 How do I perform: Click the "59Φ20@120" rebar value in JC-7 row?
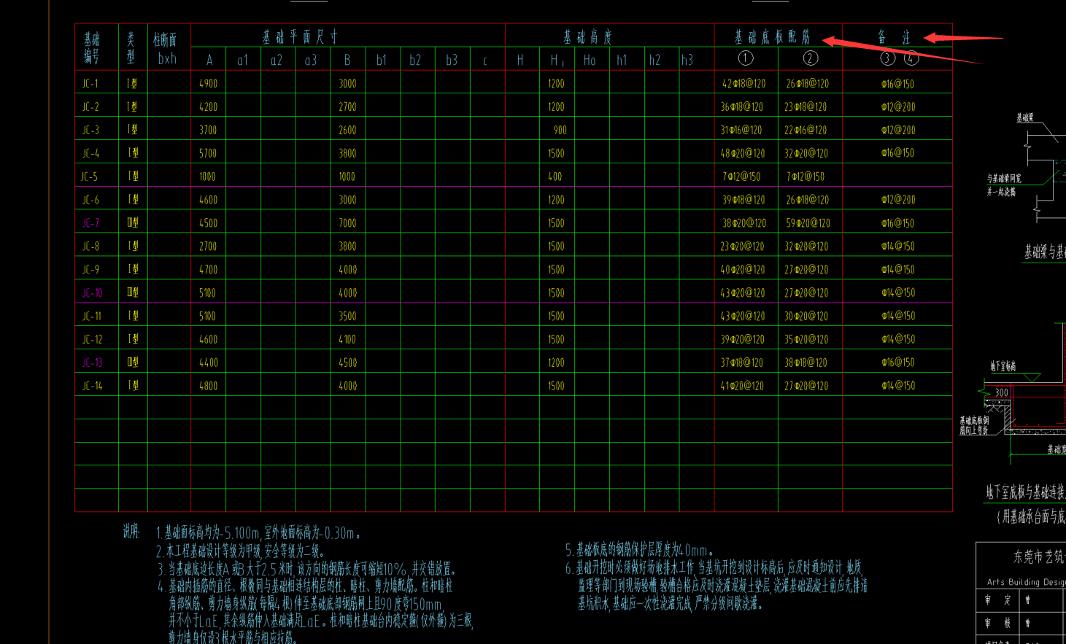[x=807, y=223]
